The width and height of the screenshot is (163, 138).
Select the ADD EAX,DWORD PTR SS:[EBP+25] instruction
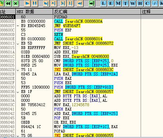click(86, 113)
